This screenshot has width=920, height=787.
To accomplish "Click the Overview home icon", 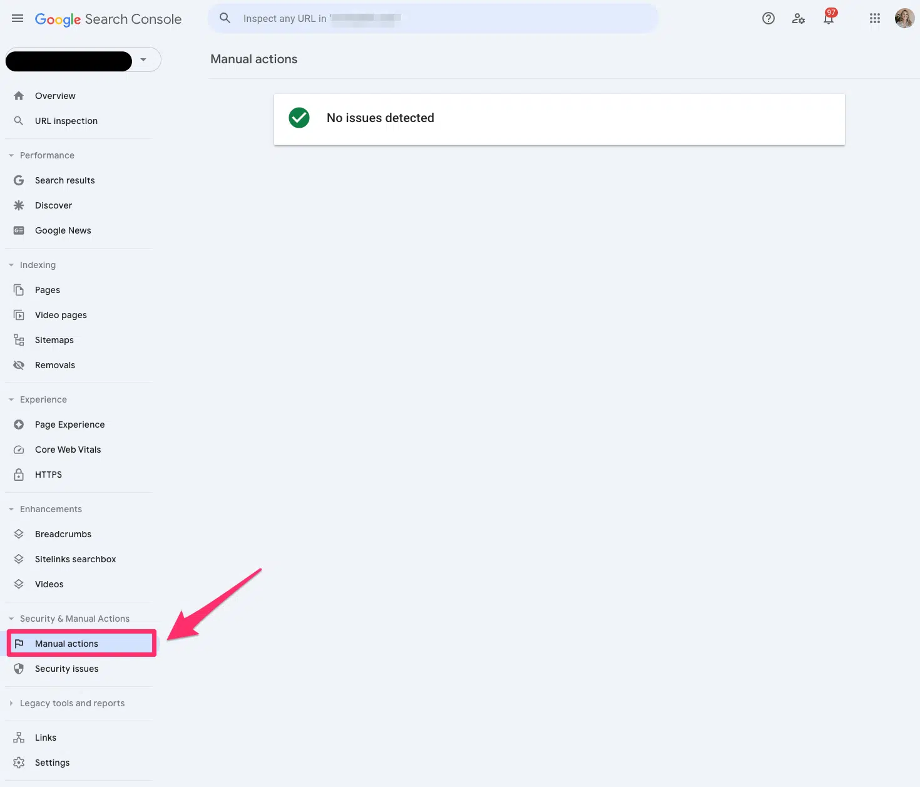I will point(19,96).
